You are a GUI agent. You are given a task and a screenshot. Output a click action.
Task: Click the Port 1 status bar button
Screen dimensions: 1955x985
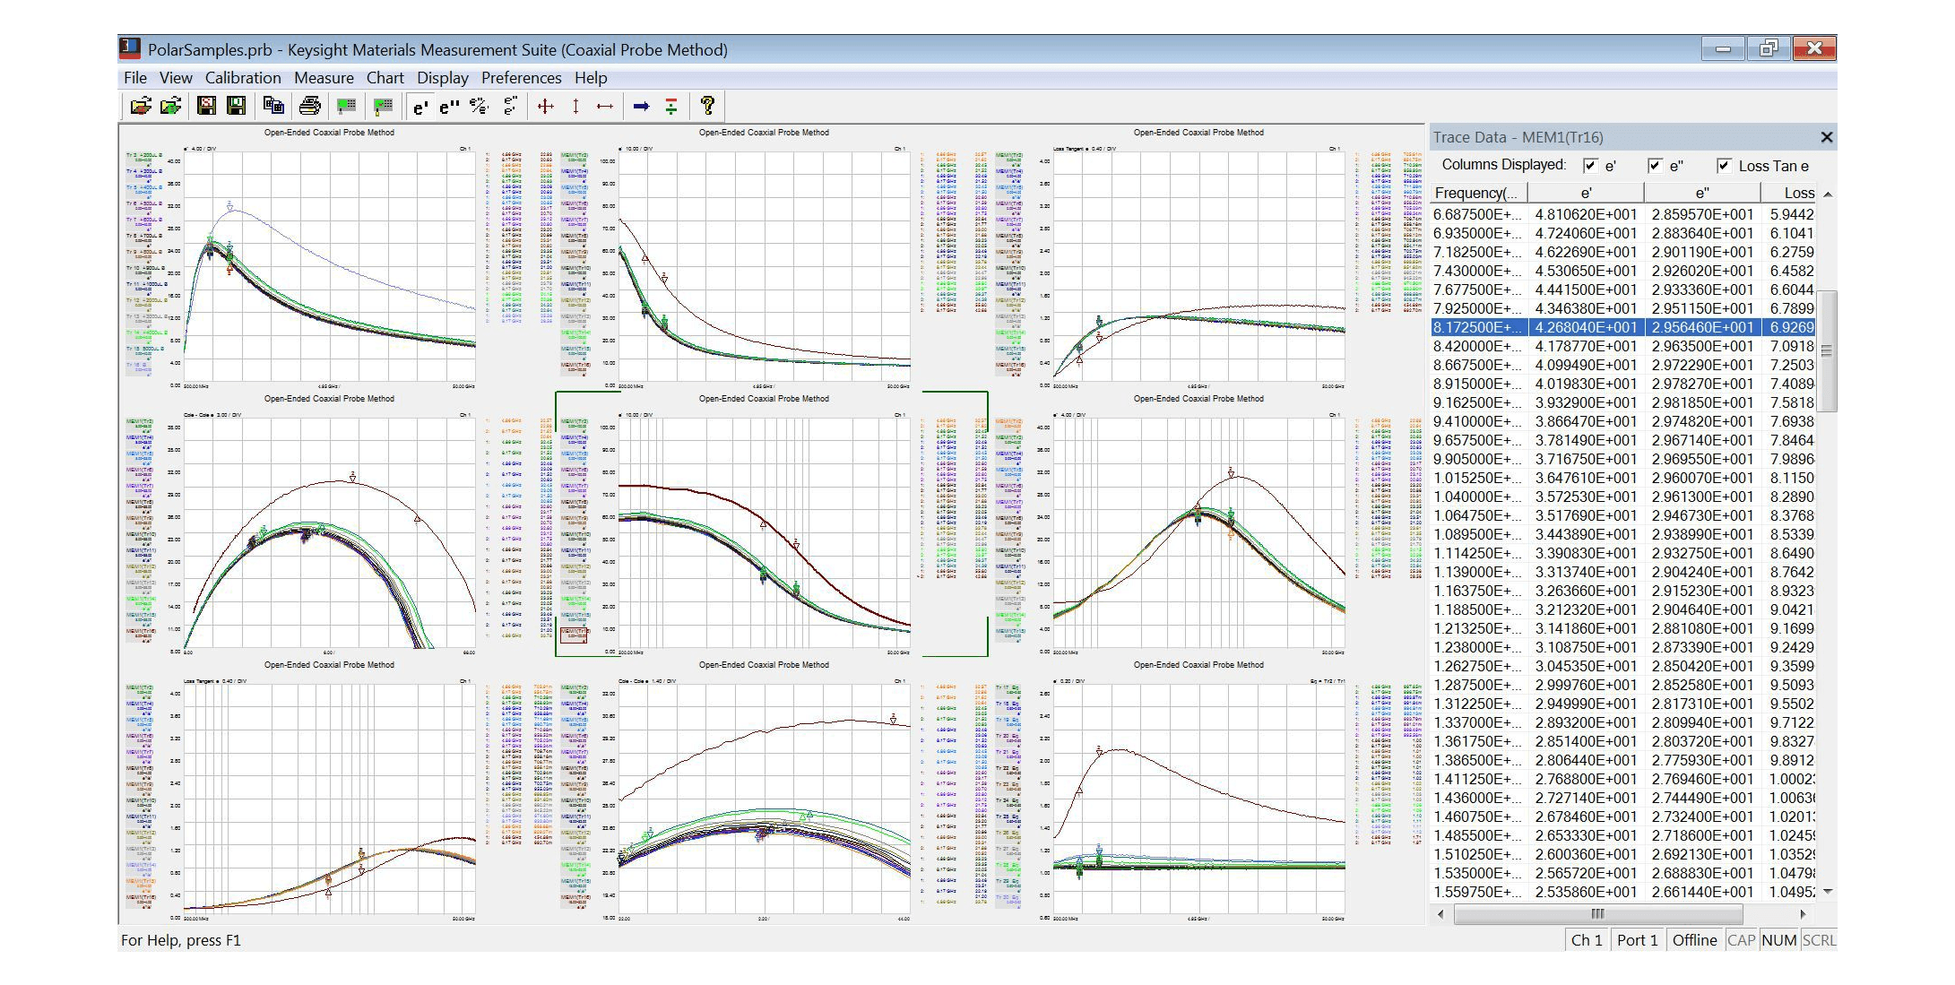[1638, 940]
